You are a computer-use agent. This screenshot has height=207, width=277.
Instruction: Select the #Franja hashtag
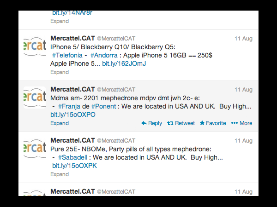(x=69, y=107)
